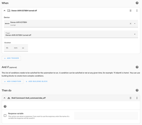142x125 pixels.
Task: Click the Response variable name text field
Action: click(x=106, y=116)
